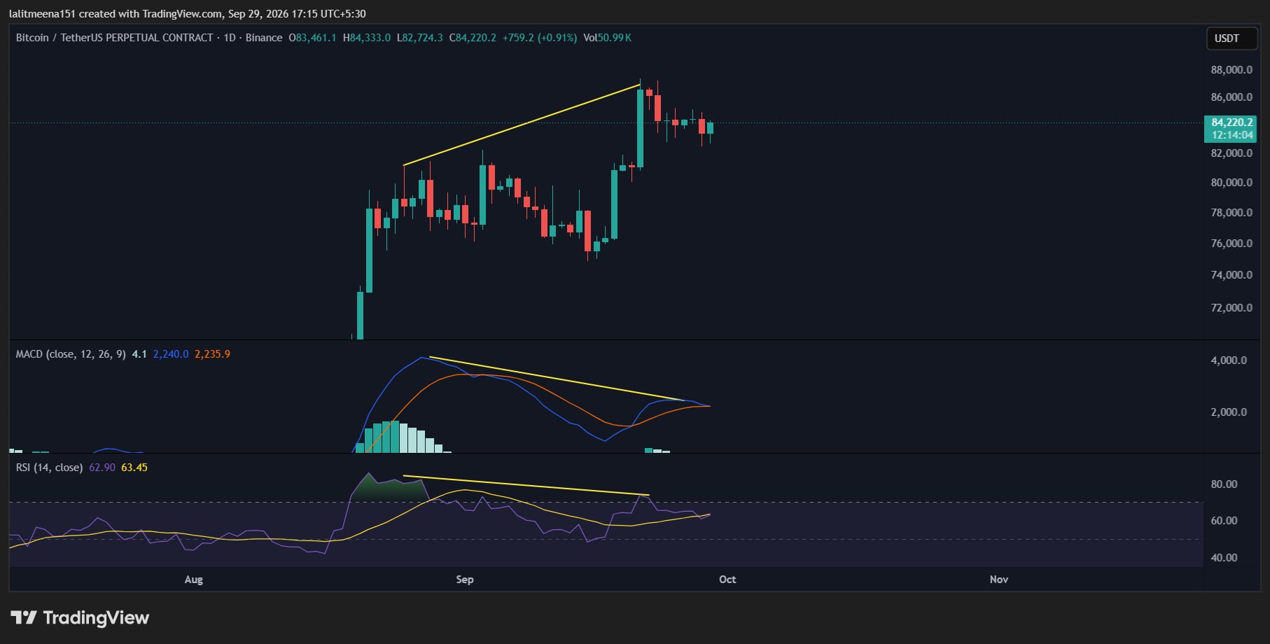Click the MACD (close, 12, 26, 9) indicator label

click(71, 354)
